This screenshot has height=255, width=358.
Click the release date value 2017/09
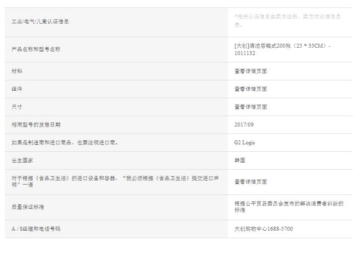click(x=244, y=125)
